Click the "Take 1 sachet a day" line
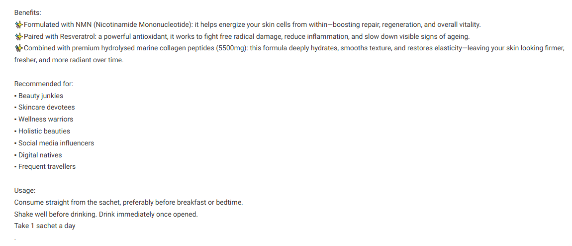This screenshot has height=246, width=572. tap(45, 226)
